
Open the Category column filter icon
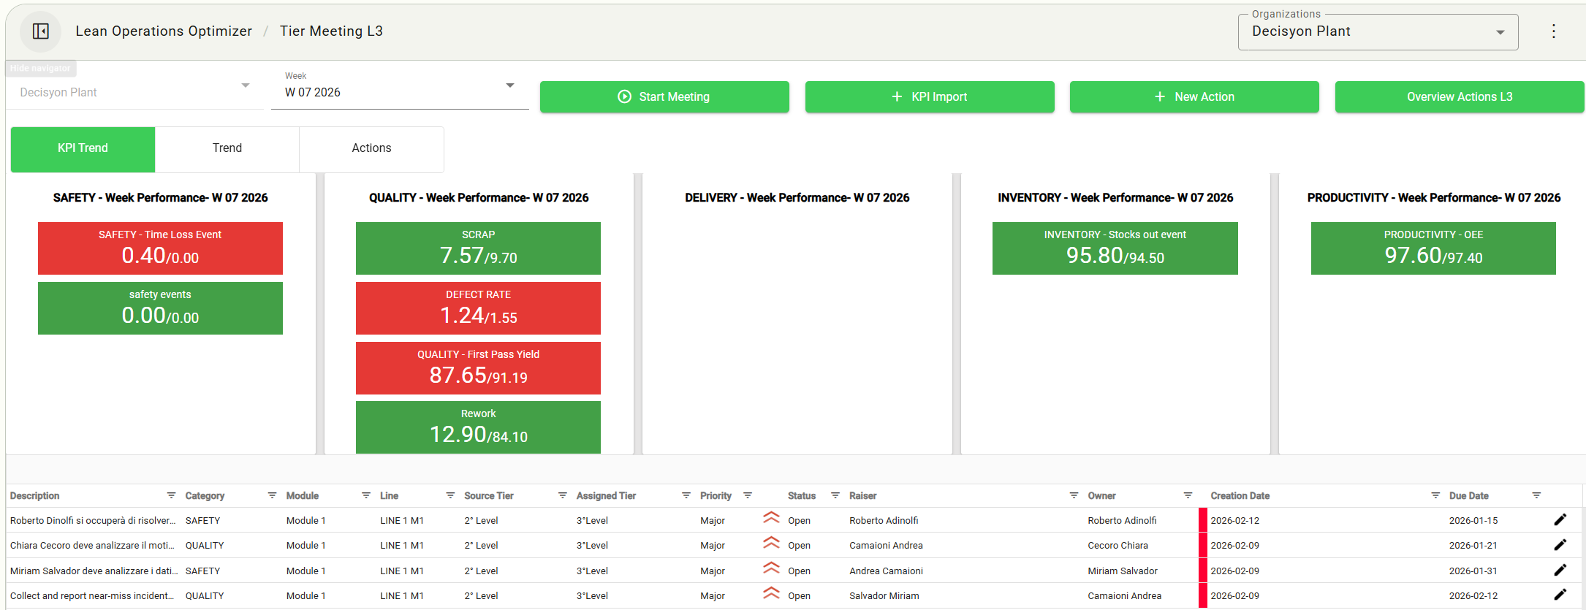272,495
